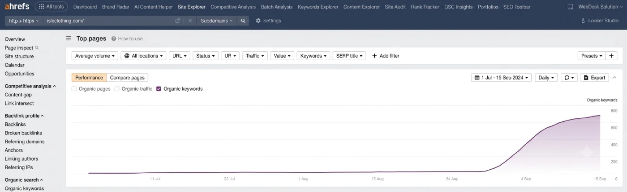Image resolution: width=627 pixels, height=192 pixels.
Task: Clear the URL field with the X icon
Action: click(x=190, y=21)
